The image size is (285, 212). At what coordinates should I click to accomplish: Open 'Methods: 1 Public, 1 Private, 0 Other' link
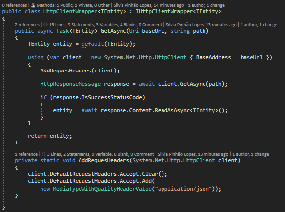pos(73,5)
